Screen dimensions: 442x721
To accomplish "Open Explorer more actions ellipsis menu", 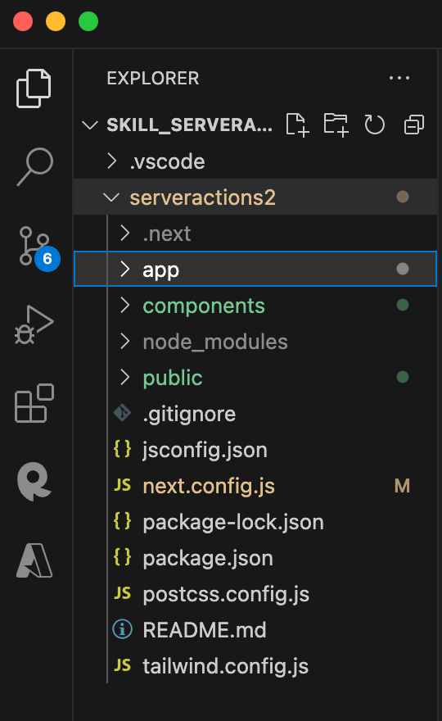I will [x=399, y=78].
